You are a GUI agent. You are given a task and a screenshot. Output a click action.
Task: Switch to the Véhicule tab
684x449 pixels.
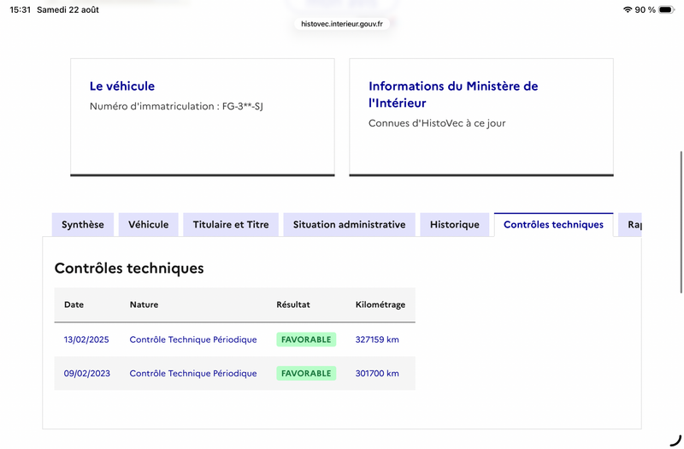tap(148, 224)
